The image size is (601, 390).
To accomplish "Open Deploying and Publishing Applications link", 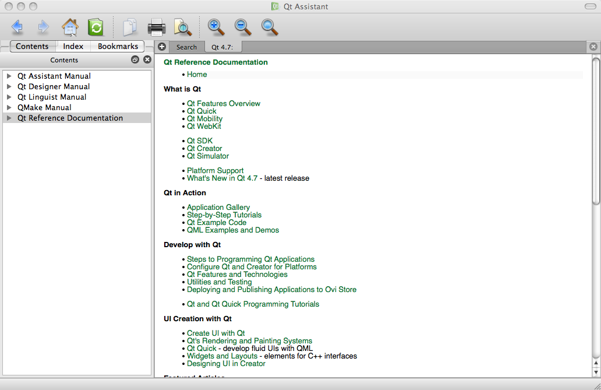I will pos(272,290).
